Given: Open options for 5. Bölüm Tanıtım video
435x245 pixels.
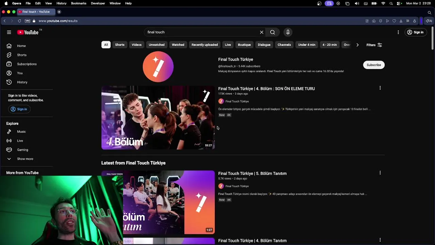Looking at the screenshot, I should [x=380, y=173].
